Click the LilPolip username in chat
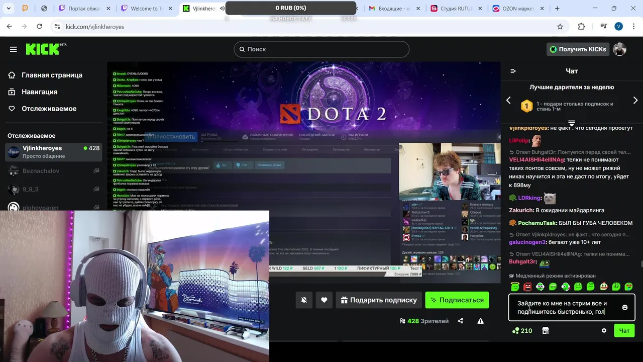The image size is (643, 362). coord(518,141)
